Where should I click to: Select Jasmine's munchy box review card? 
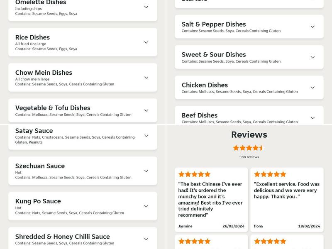210,199
